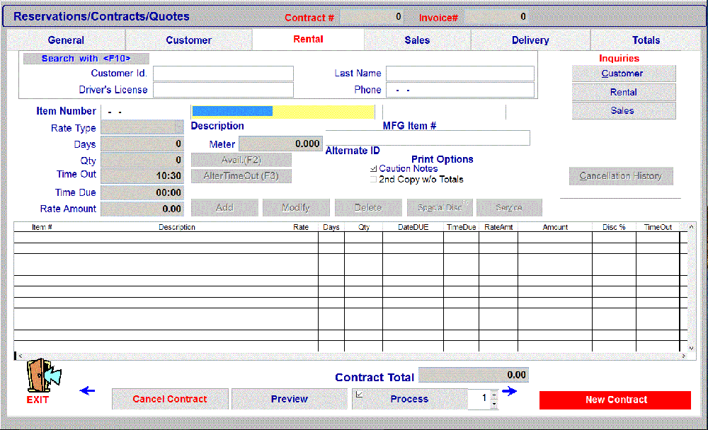Focus the Driver's License field
This screenshot has width=708, height=430.
click(223, 90)
